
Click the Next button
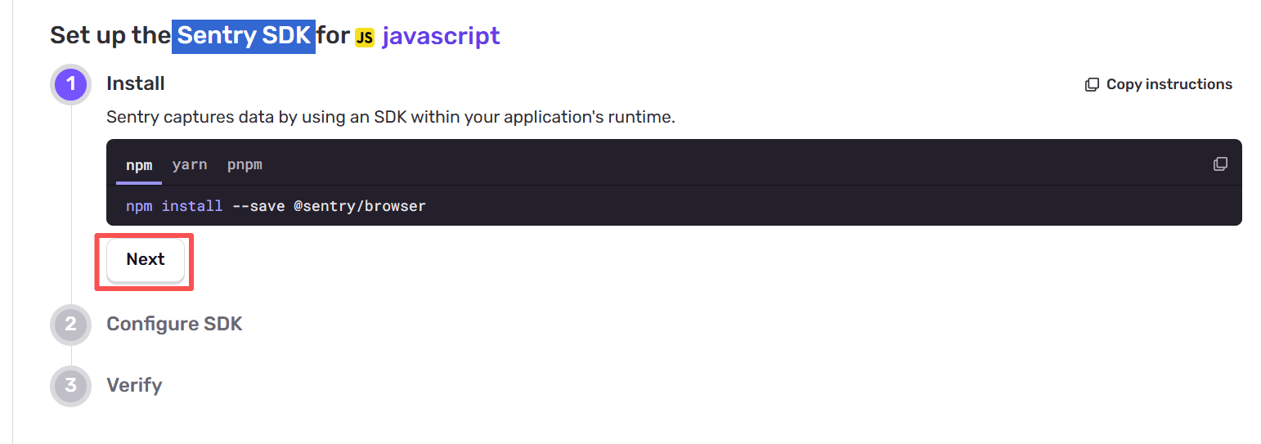[x=146, y=260]
